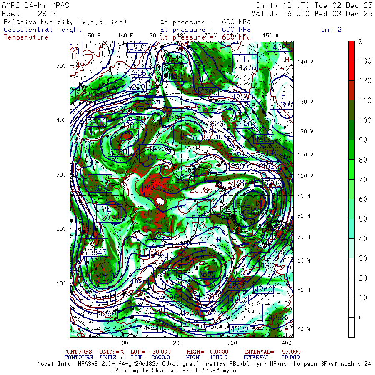The image size is (375, 375).
Task: Click the 'INTERVAL= 60.000' legend value
Action: tap(272, 357)
